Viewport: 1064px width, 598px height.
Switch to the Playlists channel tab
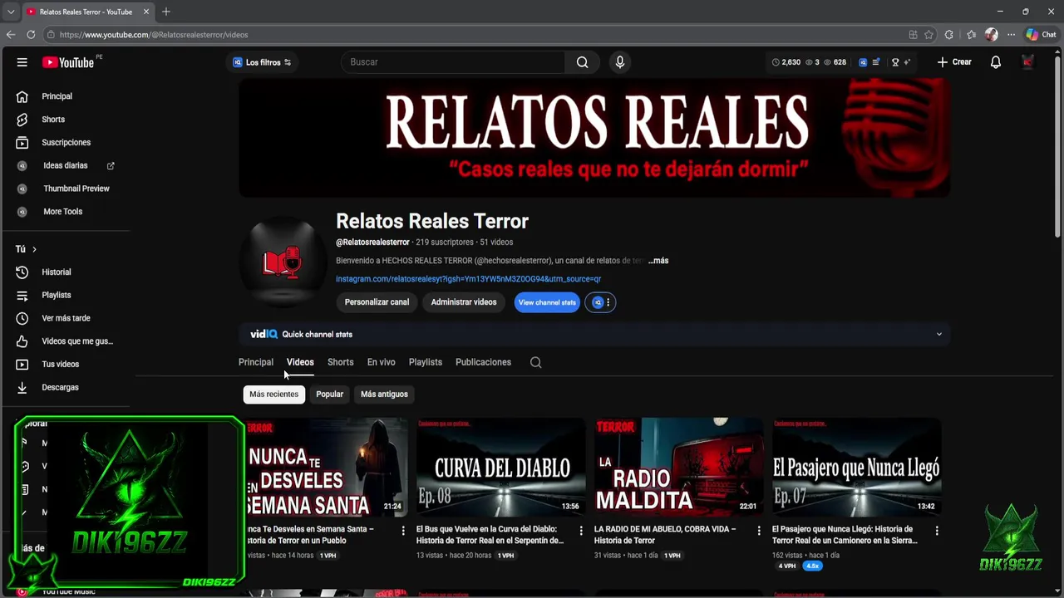coord(426,362)
